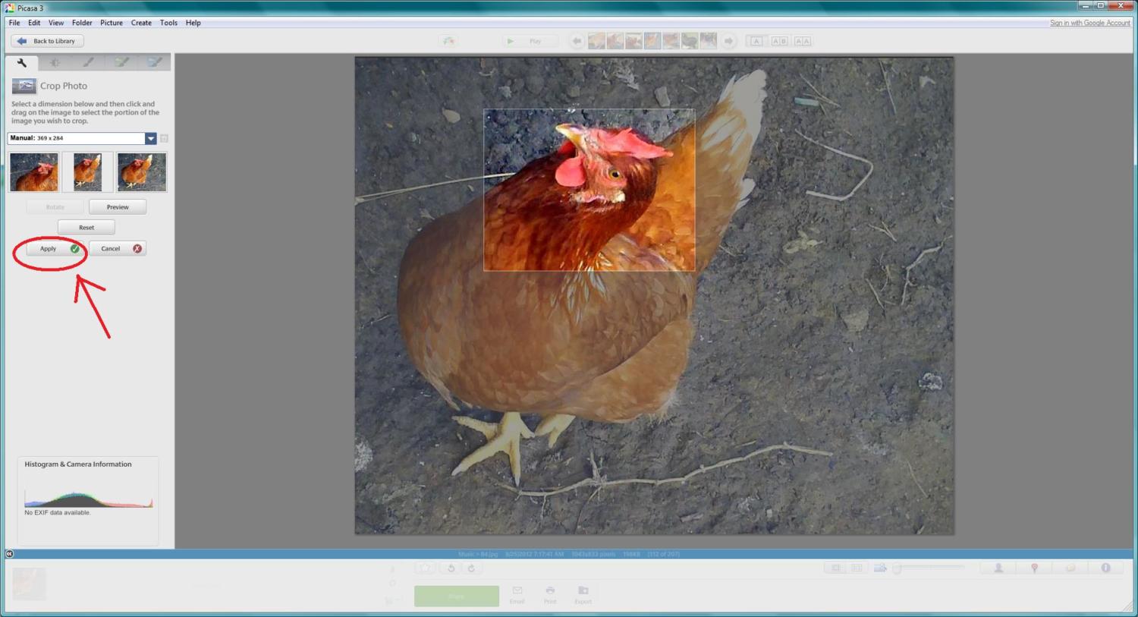Switch to the Tuning sun-icon tab

click(x=55, y=63)
